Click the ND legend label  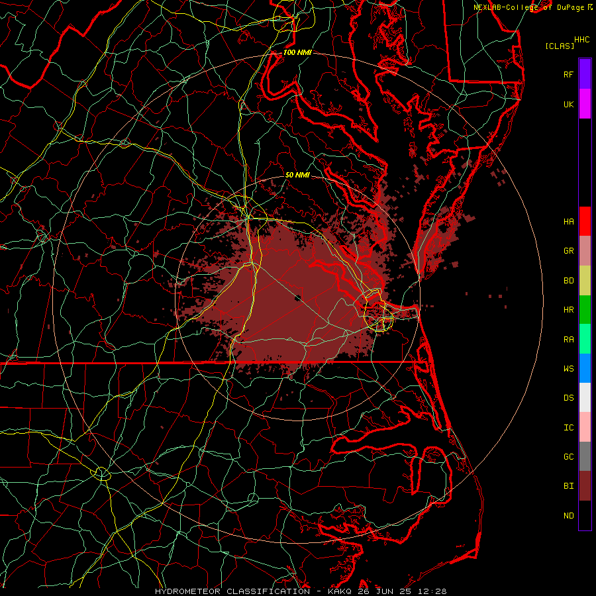click(x=568, y=516)
